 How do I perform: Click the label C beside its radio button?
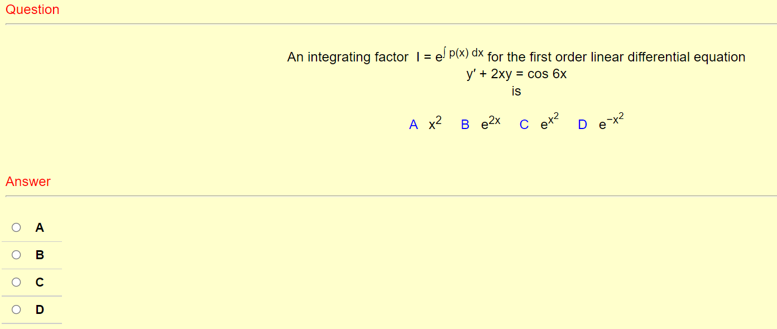pos(40,282)
